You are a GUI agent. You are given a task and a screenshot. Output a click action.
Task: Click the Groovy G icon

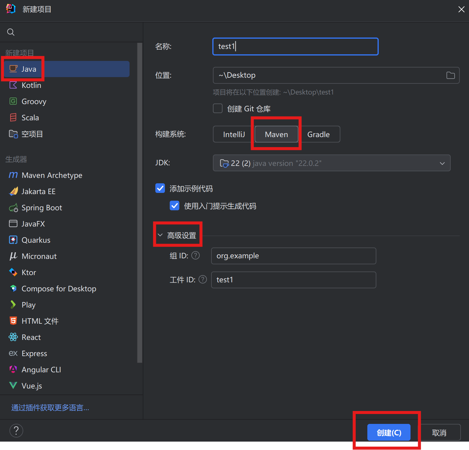(x=13, y=101)
